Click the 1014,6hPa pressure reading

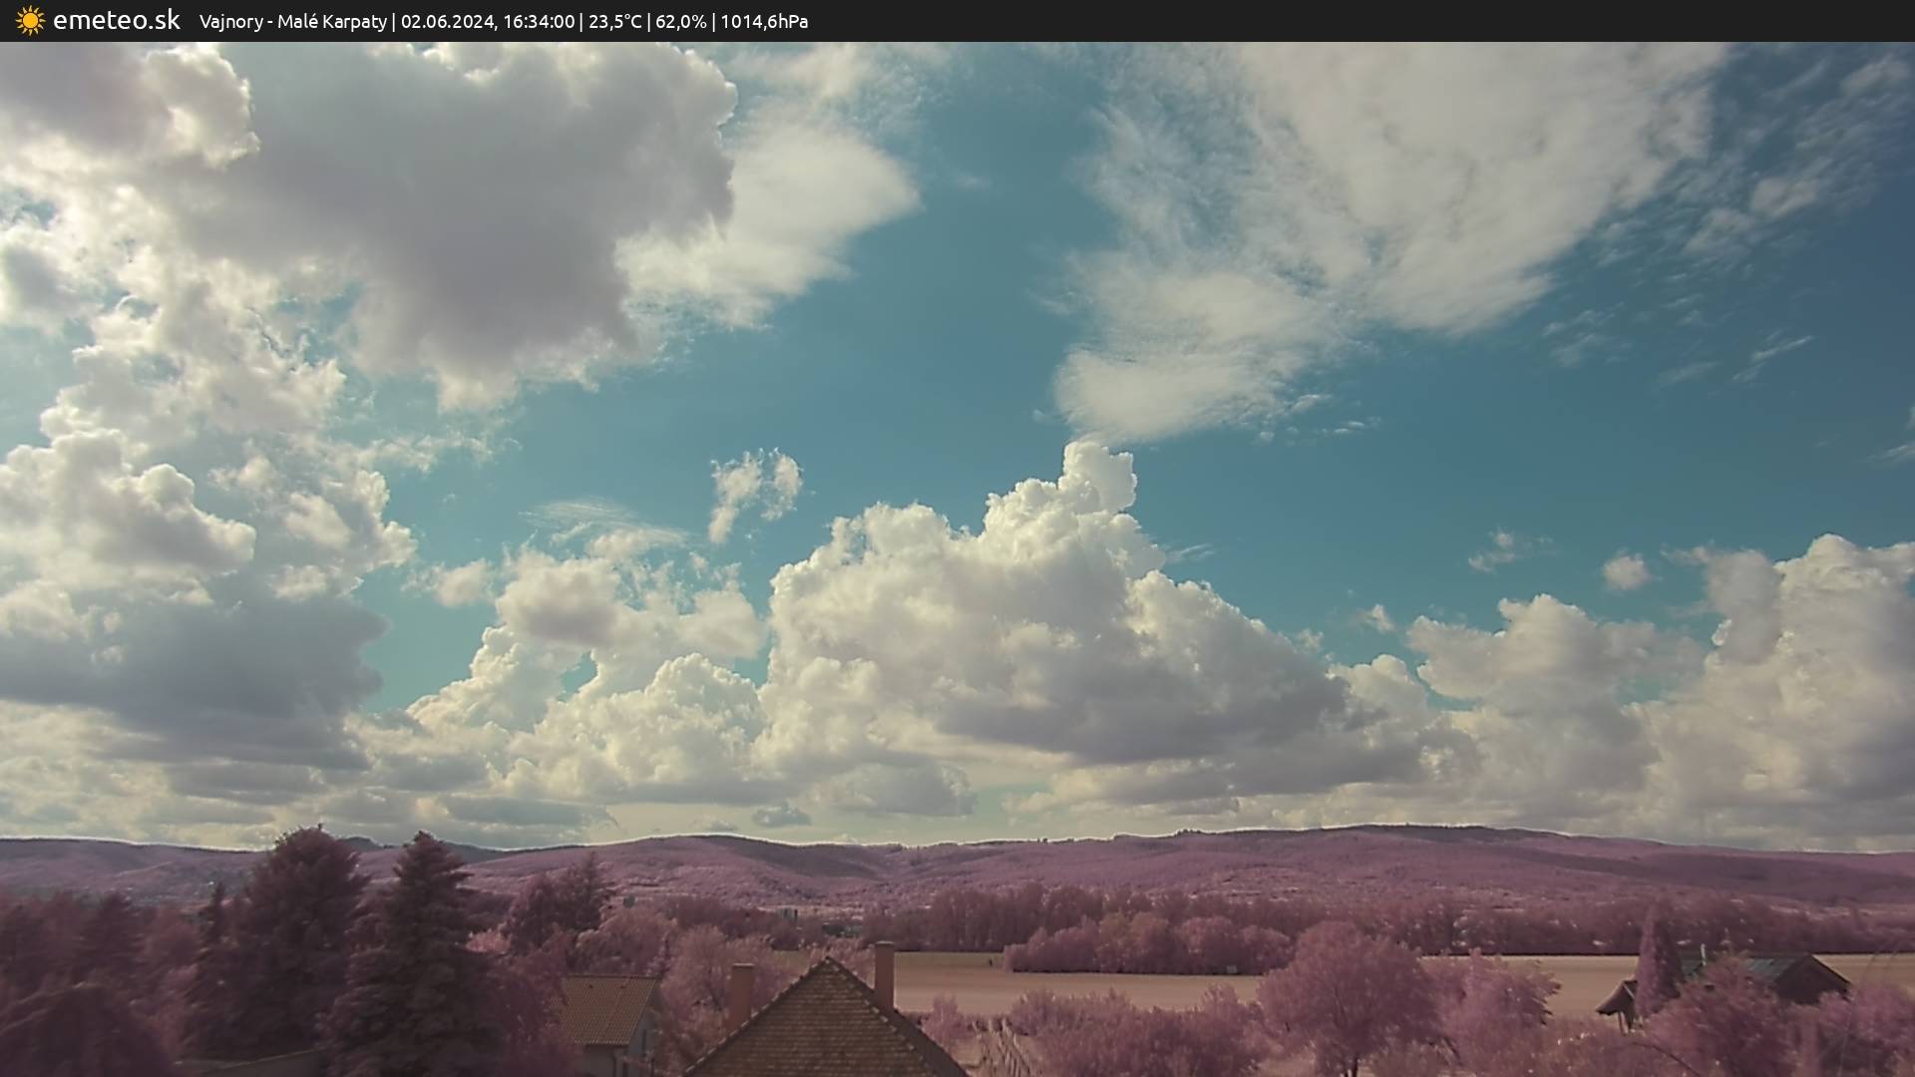tap(764, 21)
